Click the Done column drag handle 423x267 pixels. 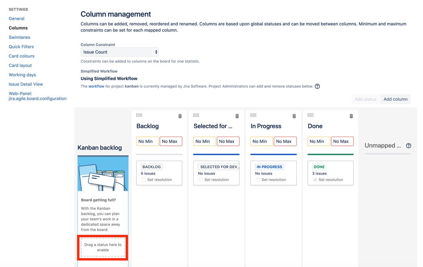(310, 115)
